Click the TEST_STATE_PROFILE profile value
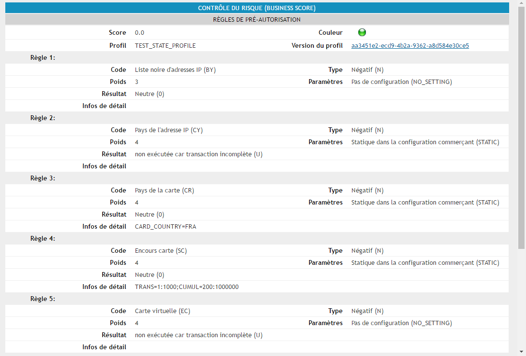 tap(165, 46)
